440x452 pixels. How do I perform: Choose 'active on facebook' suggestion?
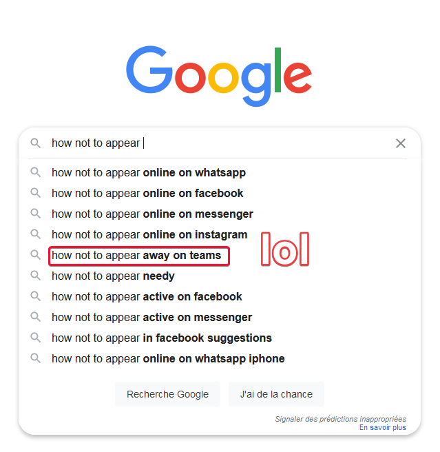147,296
